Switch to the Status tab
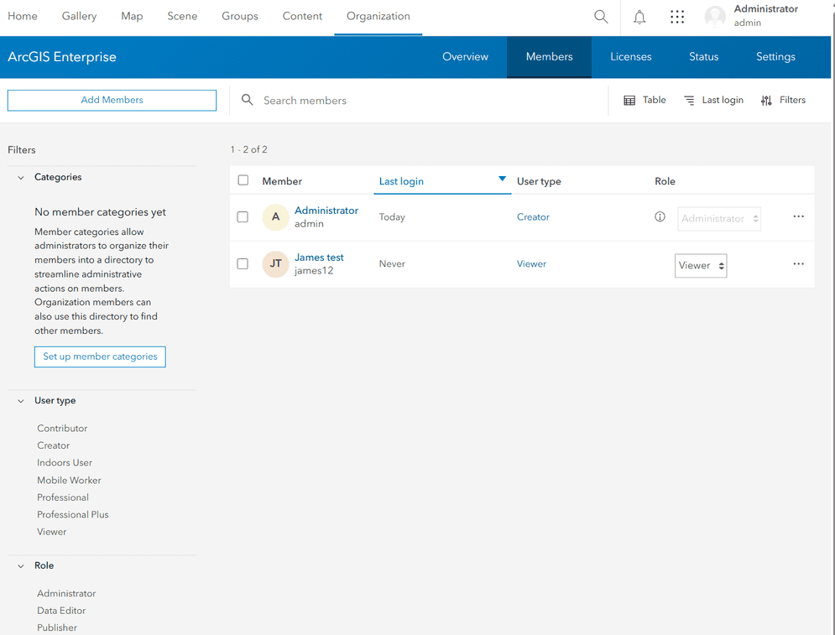The width and height of the screenshot is (835, 635). click(x=704, y=57)
